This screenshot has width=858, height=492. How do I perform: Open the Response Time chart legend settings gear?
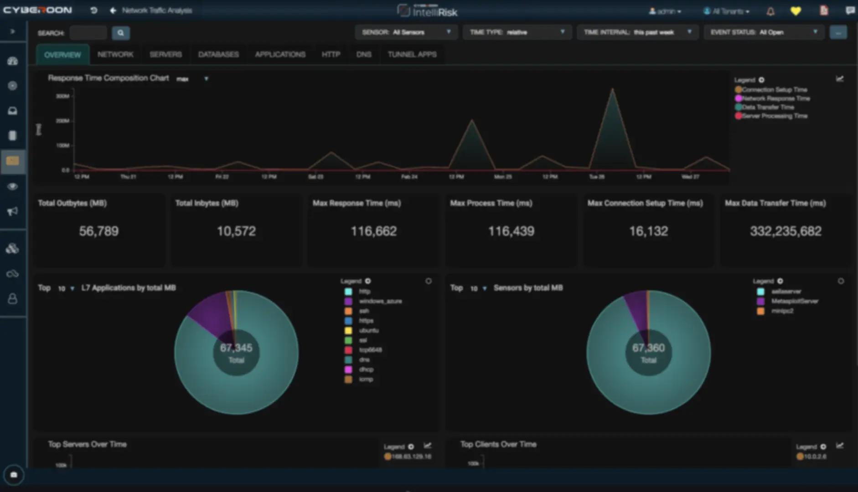pyautogui.click(x=761, y=80)
